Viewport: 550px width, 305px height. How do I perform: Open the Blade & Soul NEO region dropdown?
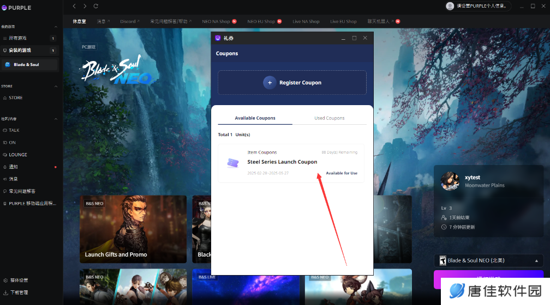[x=489, y=260]
